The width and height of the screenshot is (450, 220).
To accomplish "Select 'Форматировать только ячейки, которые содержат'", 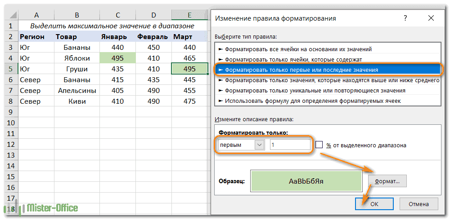I will pos(293,59).
